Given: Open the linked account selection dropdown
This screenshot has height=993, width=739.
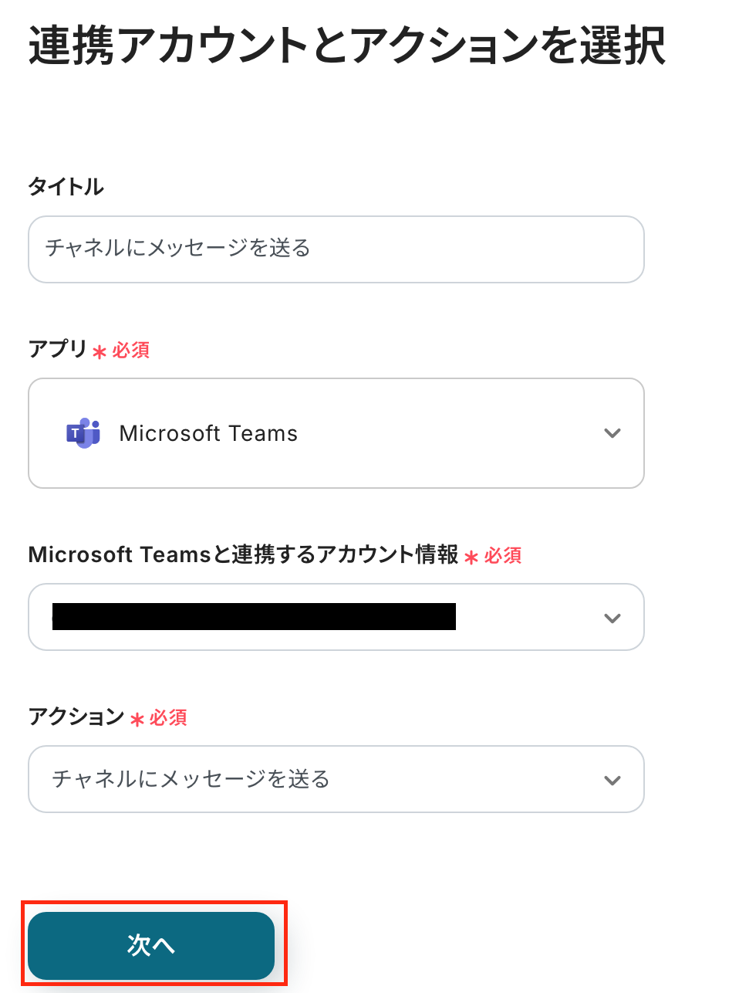Looking at the screenshot, I should point(336,617).
